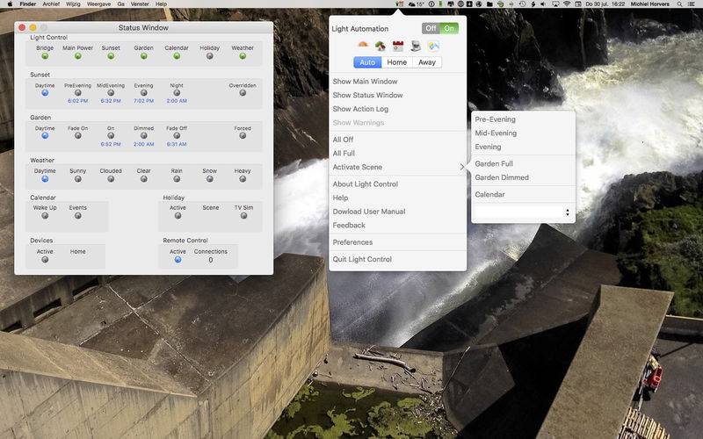This screenshot has width=703, height=439.
Task: Click the Weather indicator in Light Control row
Action: (243, 56)
